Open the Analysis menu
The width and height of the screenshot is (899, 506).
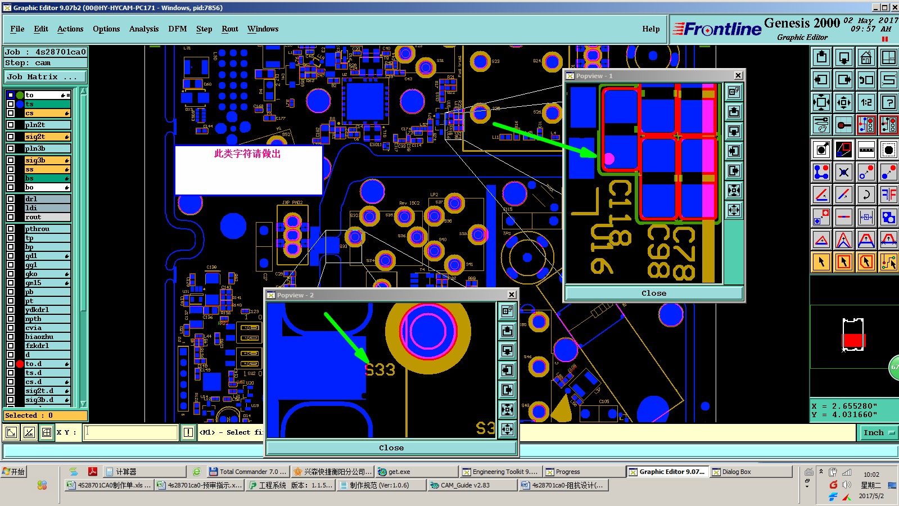click(x=144, y=29)
